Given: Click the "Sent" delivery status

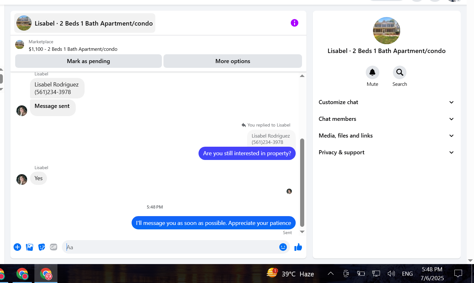Looking at the screenshot, I should pos(287,233).
